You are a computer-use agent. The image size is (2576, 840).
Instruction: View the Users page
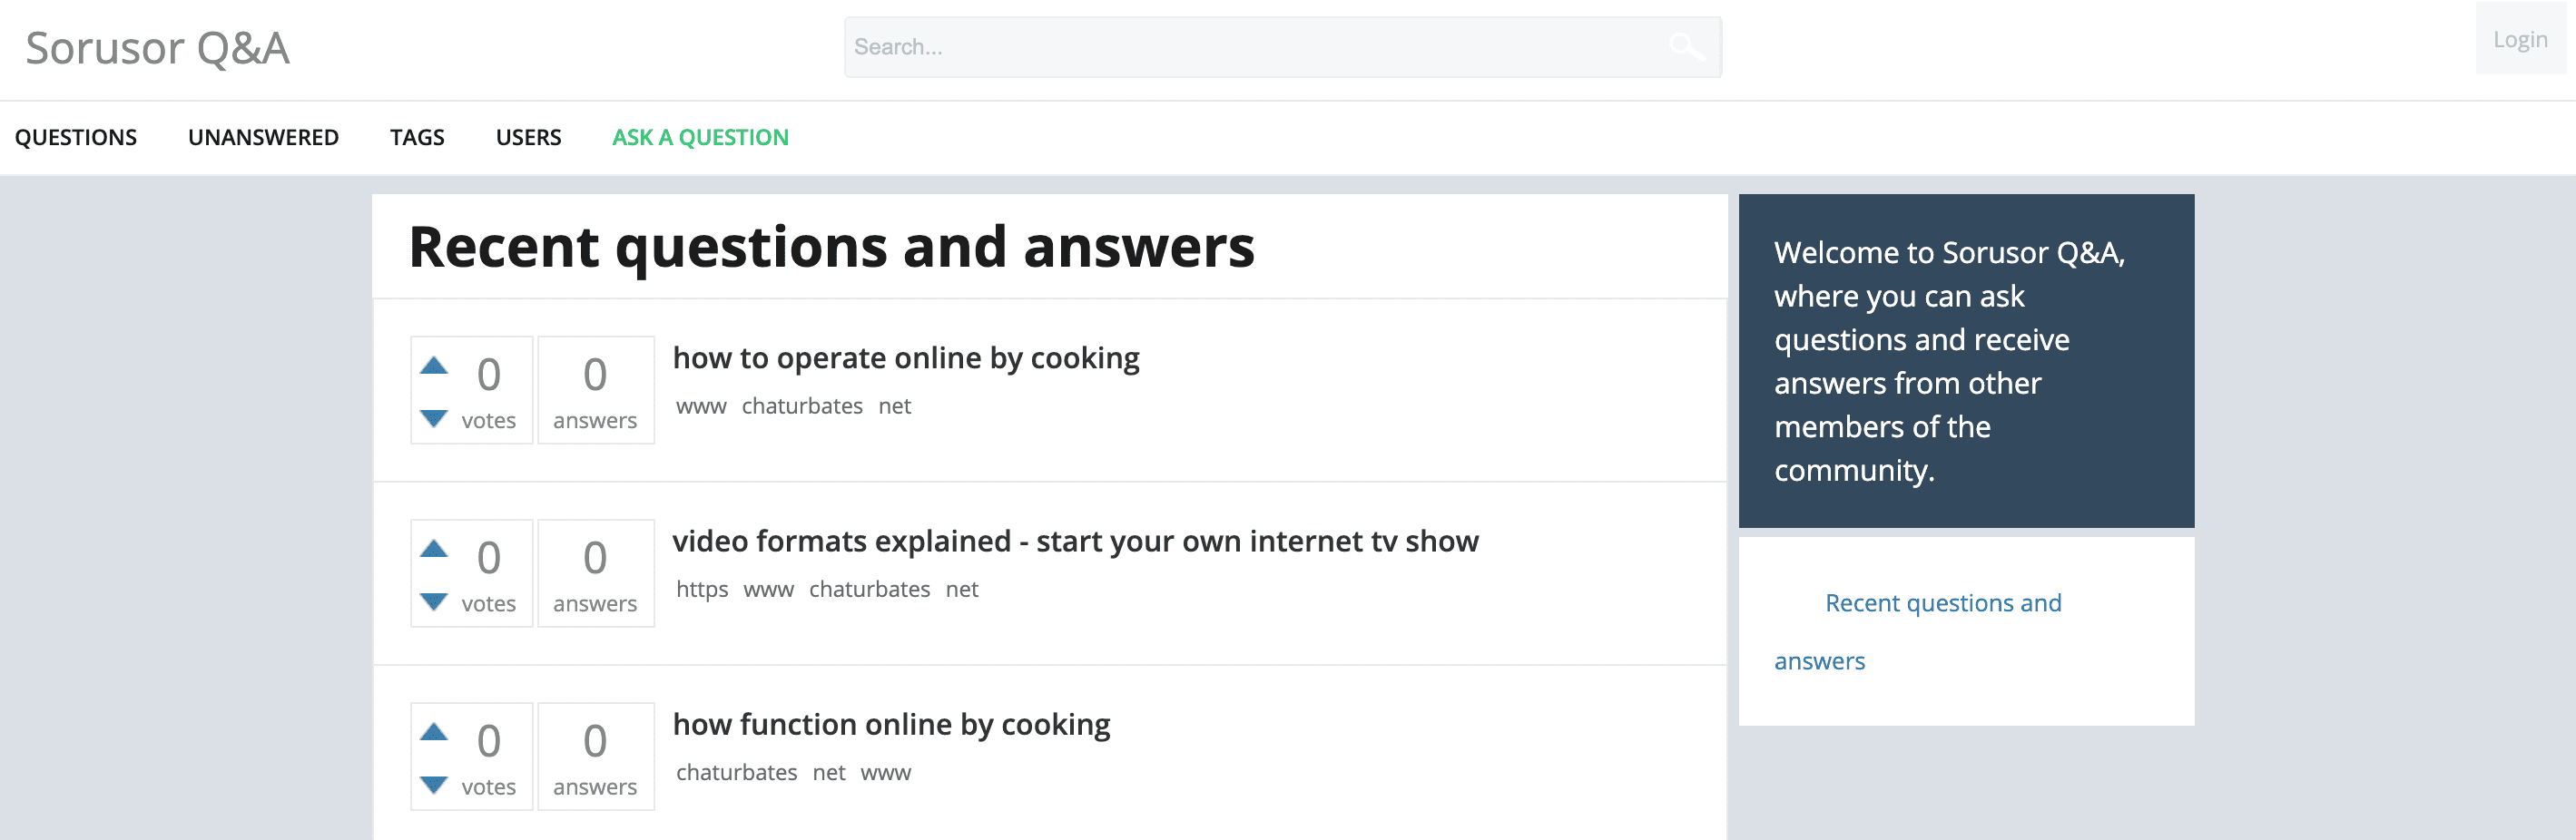pyautogui.click(x=528, y=138)
